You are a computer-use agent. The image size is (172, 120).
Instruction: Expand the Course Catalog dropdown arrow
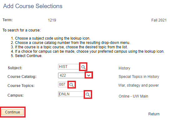click(x=89, y=75)
